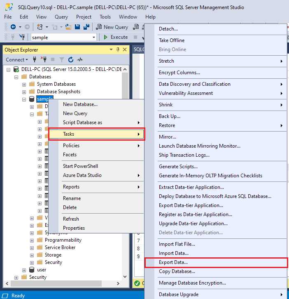Choose Generate Scripts from the menu
The image size is (289, 299).
pyautogui.click(x=178, y=167)
